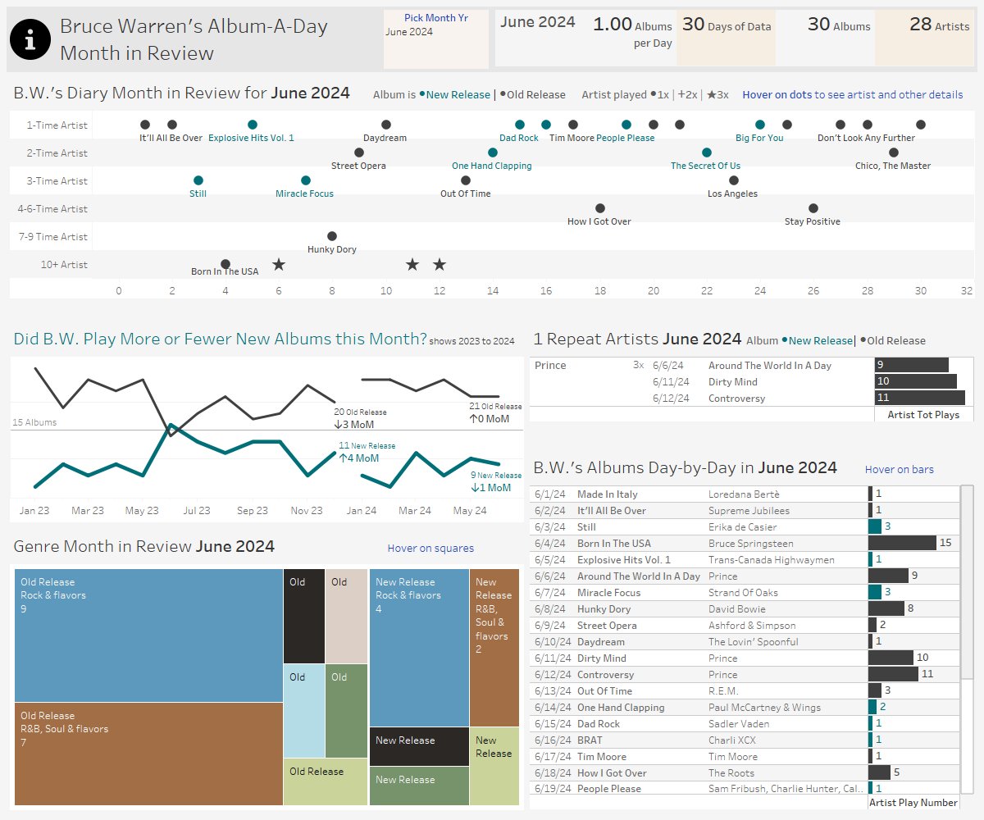
Task: Select the teal Dad Rock dot
Action: 520,125
